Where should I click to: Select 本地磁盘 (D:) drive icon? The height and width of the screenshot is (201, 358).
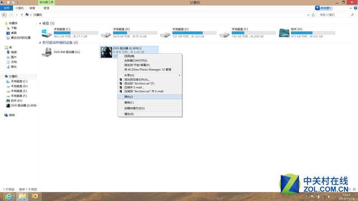(106, 35)
